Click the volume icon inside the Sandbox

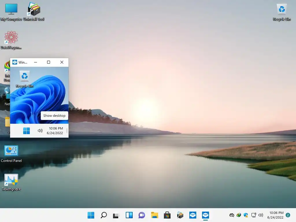click(40, 131)
